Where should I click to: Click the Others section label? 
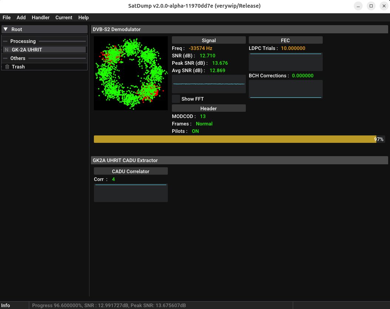[x=18, y=58]
